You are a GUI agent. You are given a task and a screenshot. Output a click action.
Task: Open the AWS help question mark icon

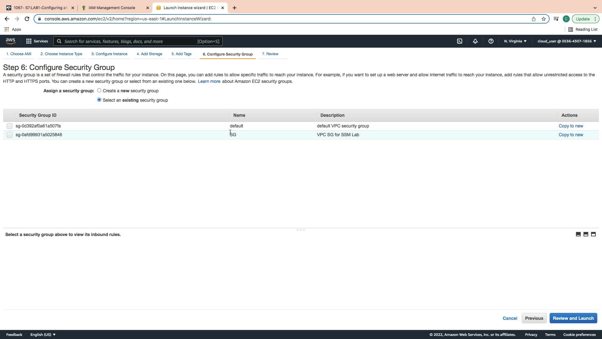tap(491, 41)
